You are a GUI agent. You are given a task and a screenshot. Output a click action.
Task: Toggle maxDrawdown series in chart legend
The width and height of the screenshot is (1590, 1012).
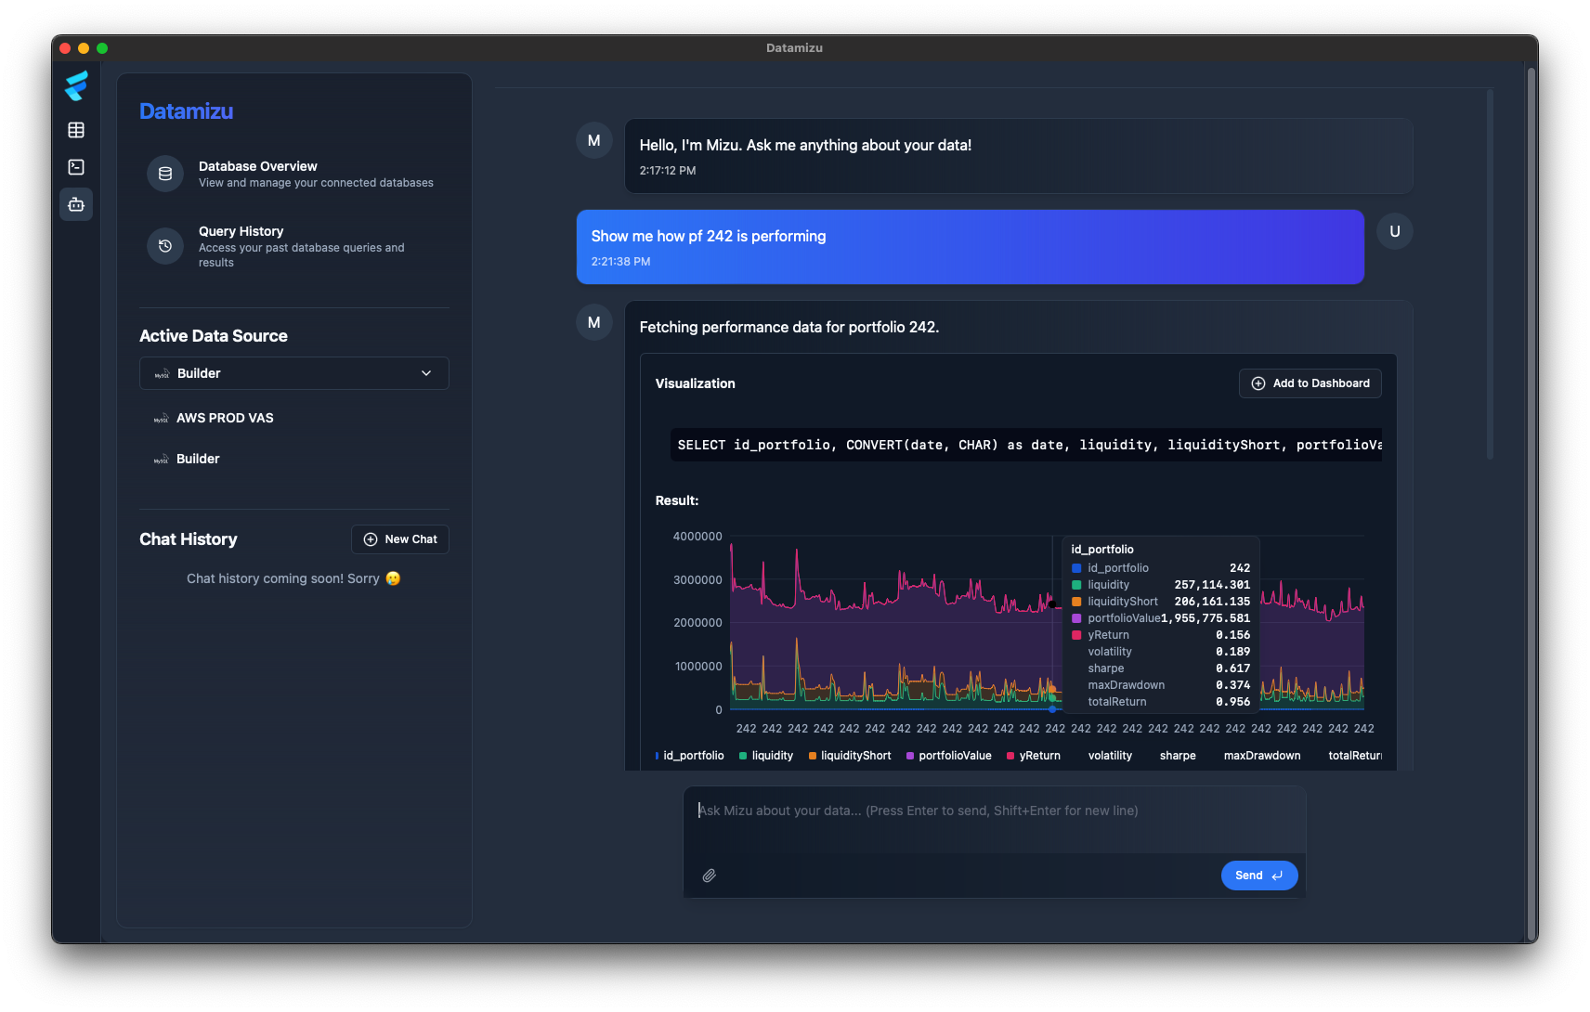[1261, 756]
